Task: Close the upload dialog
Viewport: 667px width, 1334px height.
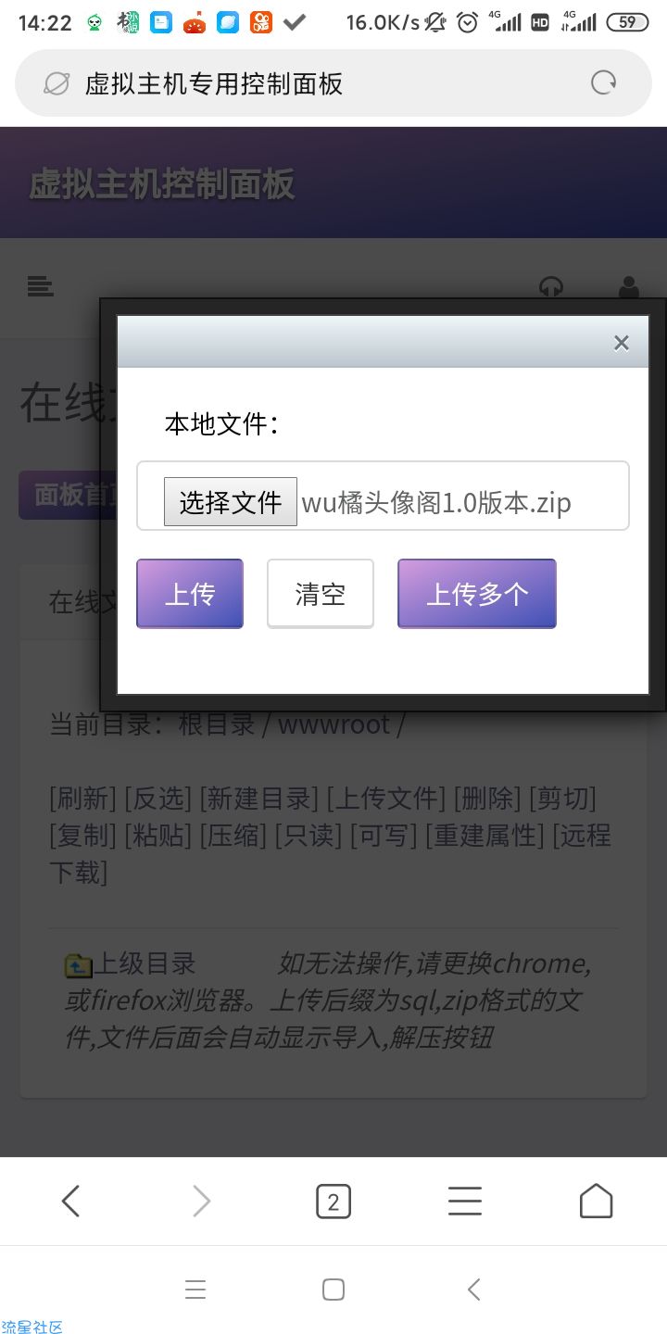Action: 621,344
